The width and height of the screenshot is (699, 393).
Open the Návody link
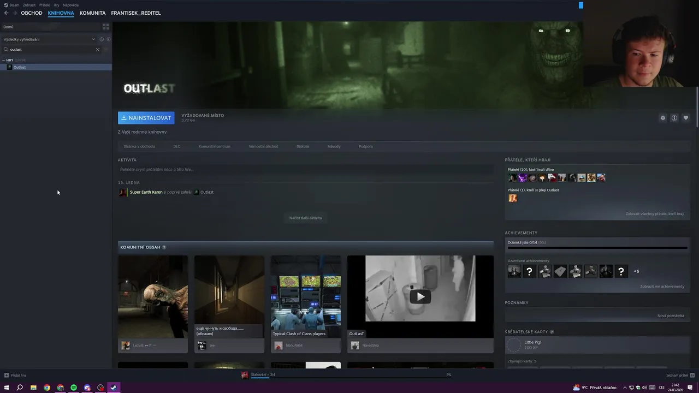pyautogui.click(x=334, y=146)
